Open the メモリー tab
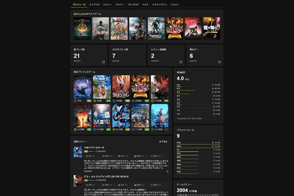Screen dimensions: 294x196 click(119, 4)
